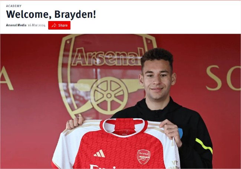Select the 16 Mar 2024 date
The height and width of the screenshot is (169, 241).
37,25
